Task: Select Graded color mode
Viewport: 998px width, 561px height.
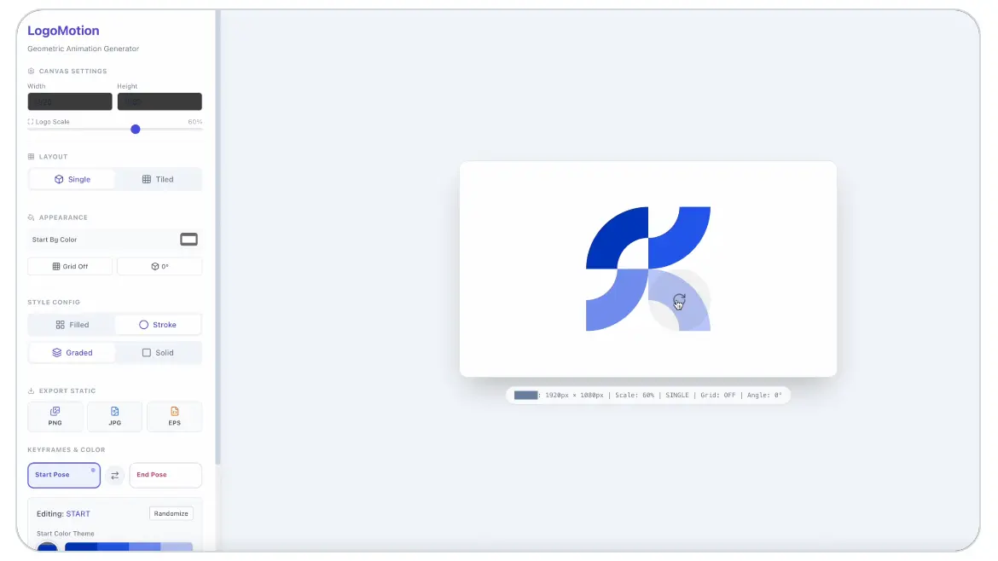Action: (x=72, y=352)
